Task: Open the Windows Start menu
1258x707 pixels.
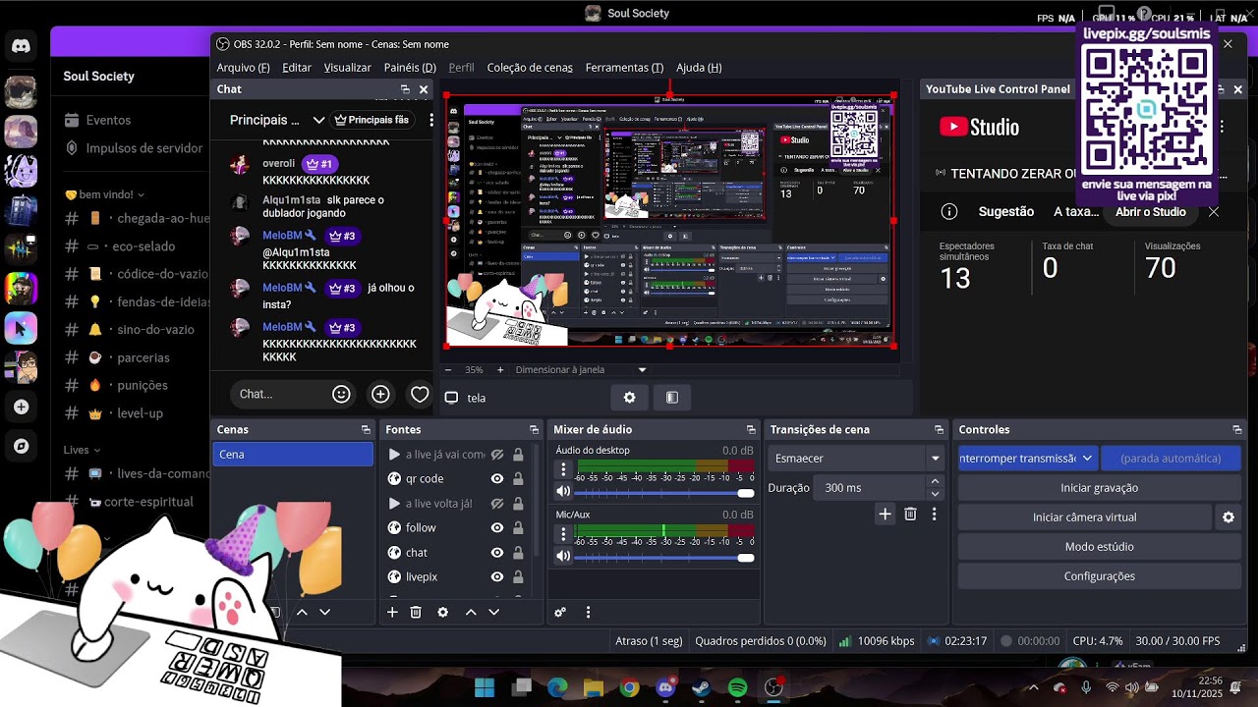Action: [485, 688]
